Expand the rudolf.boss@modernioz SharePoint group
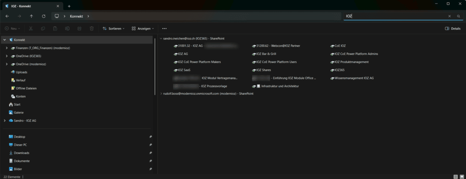The width and height of the screenshot is (466, 179). 161,93
